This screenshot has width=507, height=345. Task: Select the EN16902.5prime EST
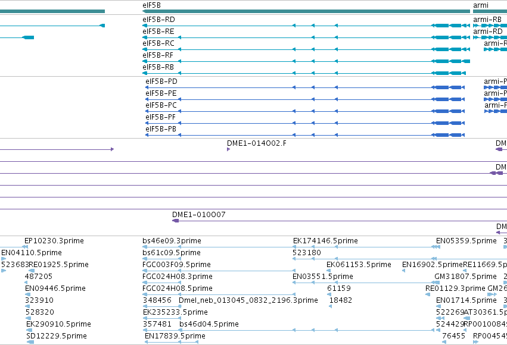coord(433,265)
